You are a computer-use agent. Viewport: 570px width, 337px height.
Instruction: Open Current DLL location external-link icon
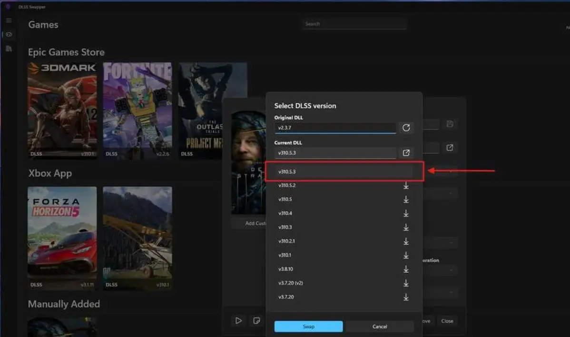(406, 153)
